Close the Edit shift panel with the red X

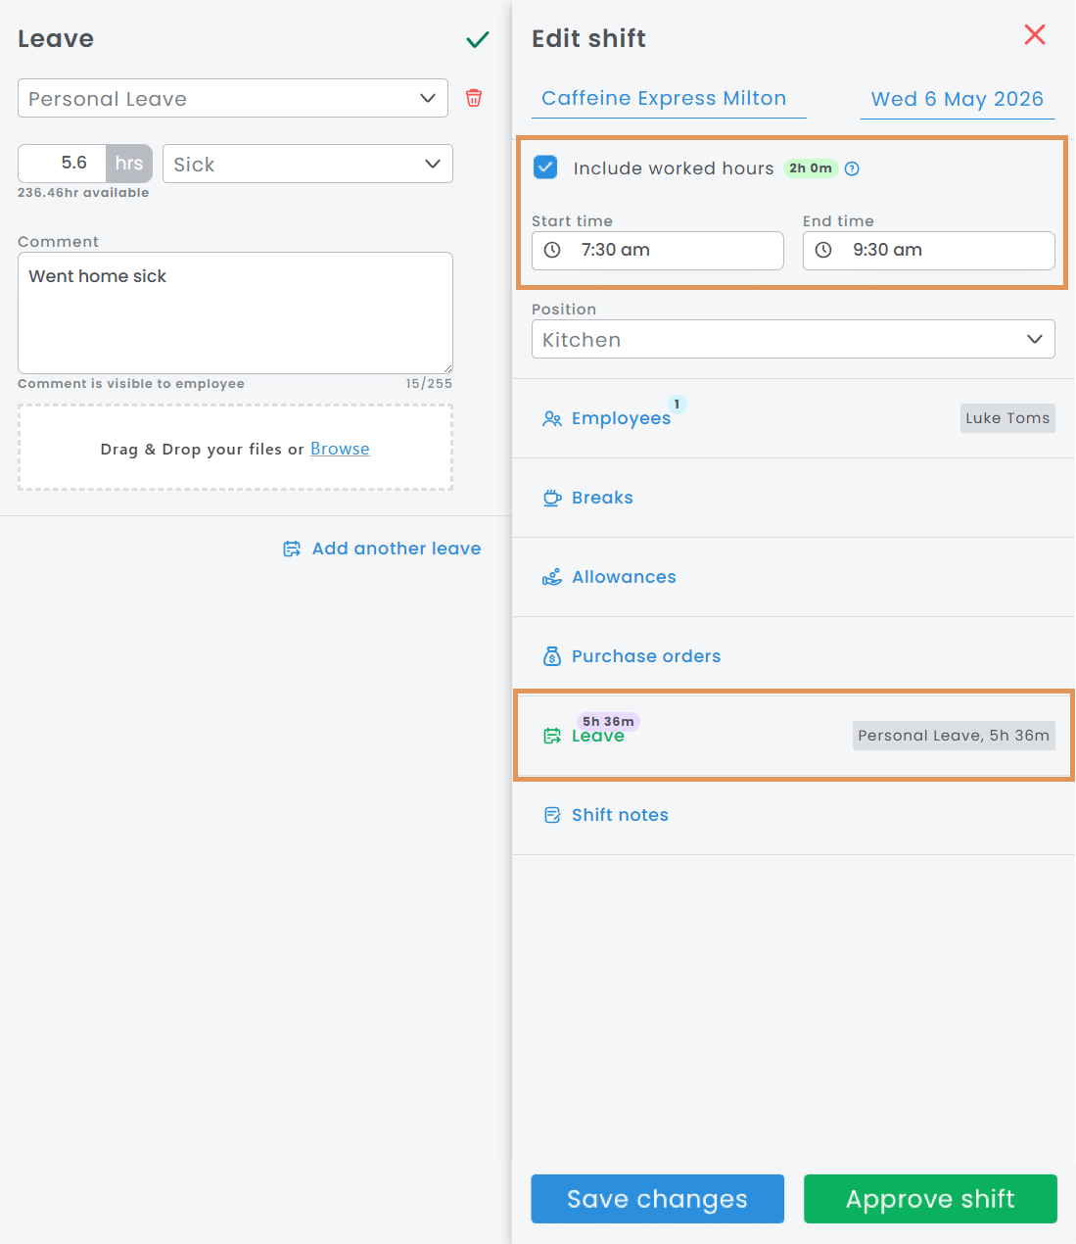(x=1035, y=35)
